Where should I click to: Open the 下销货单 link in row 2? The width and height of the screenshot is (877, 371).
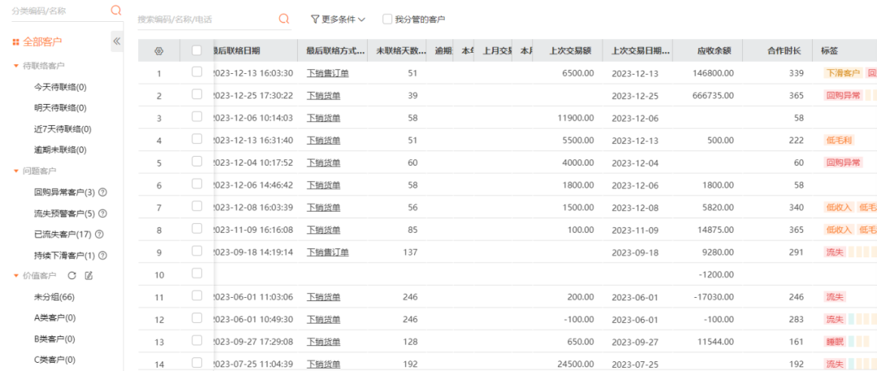point(323,96)
